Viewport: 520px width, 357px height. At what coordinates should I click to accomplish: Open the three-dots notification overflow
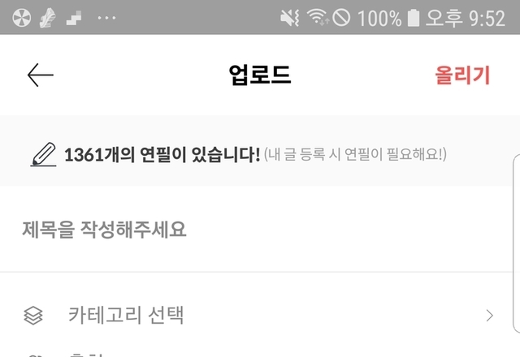coord(106,18)
